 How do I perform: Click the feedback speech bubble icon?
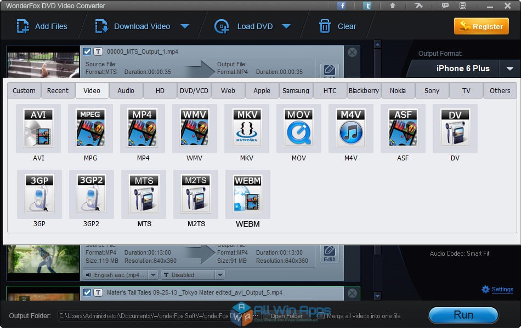coord(445,5)
